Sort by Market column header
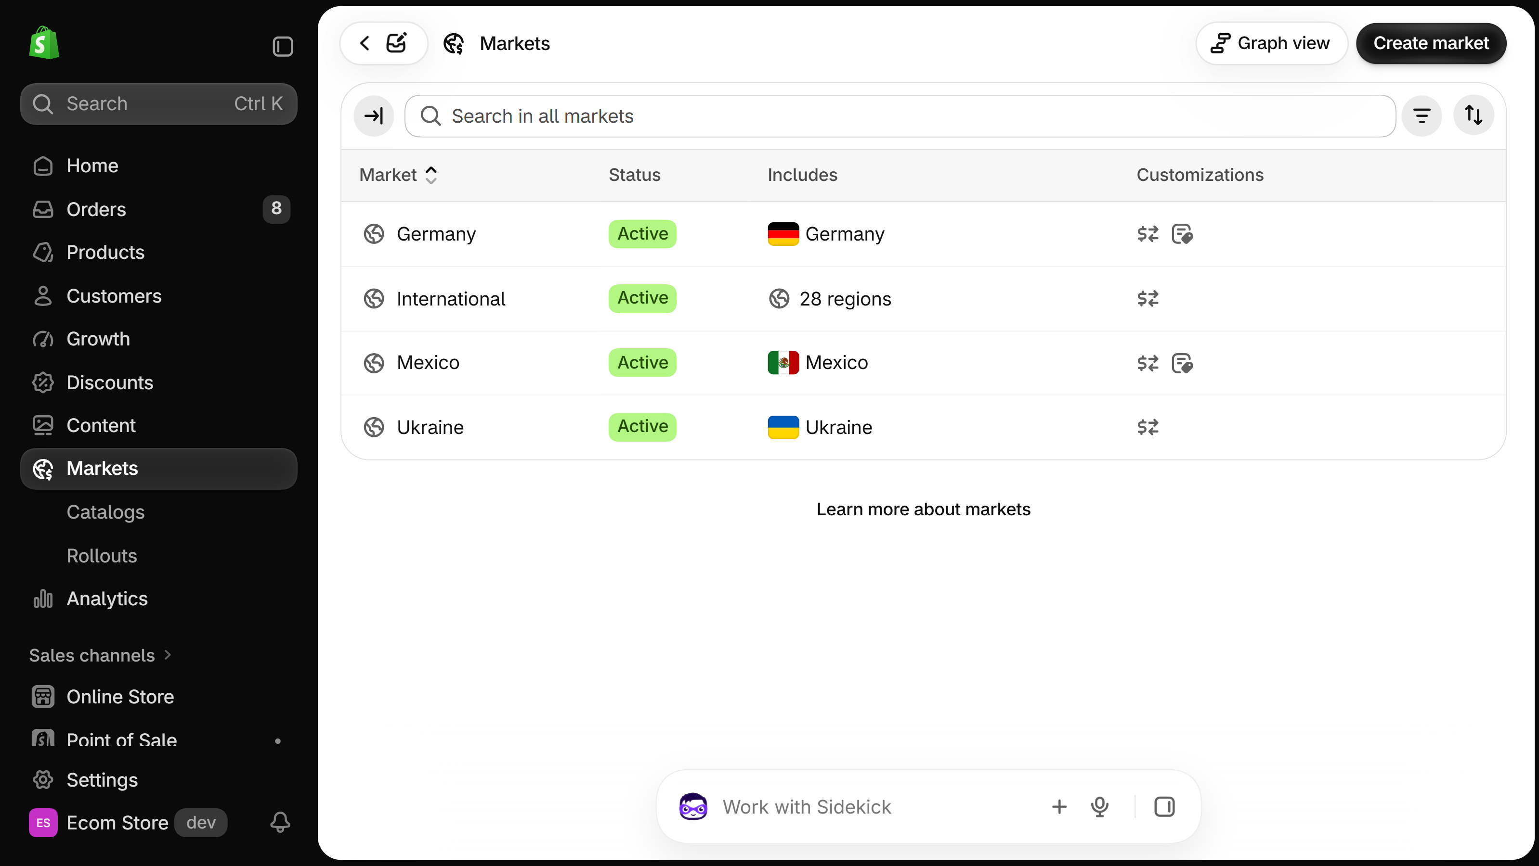The height and width of the screenshot is (866, 1539). point(399,175)
